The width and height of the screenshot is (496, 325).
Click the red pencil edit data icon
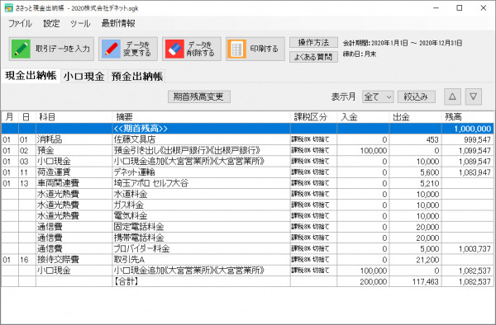point(111,49)
